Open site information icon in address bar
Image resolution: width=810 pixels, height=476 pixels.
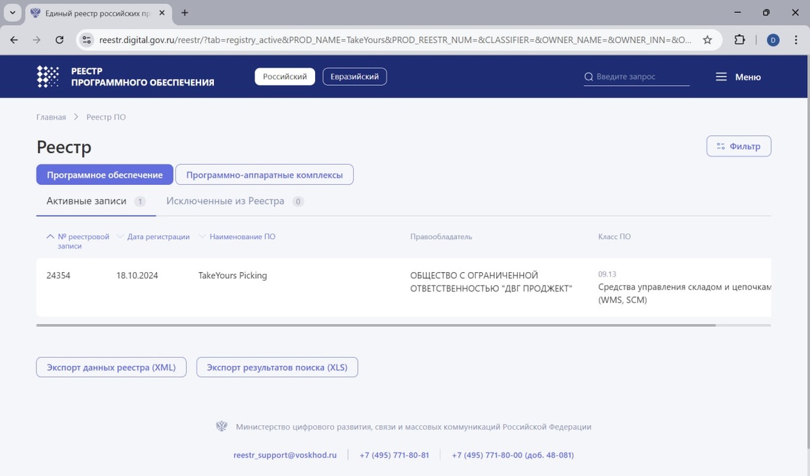(x=86, y=40)
